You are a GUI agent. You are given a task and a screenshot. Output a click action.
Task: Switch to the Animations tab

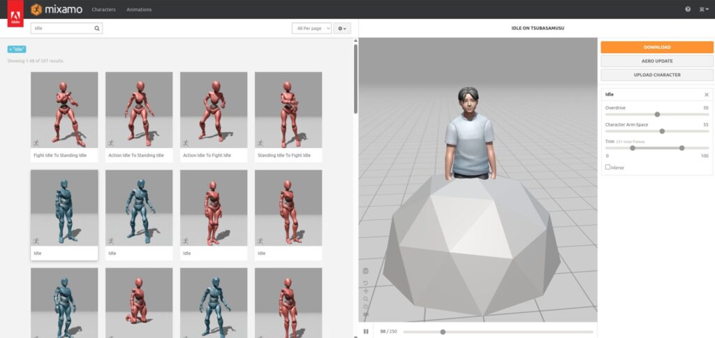point(139,10)
